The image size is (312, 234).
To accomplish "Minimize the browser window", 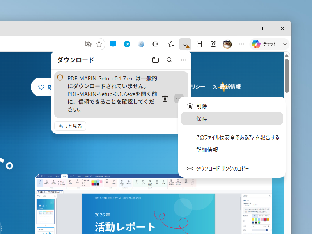I will click(246, 28).
